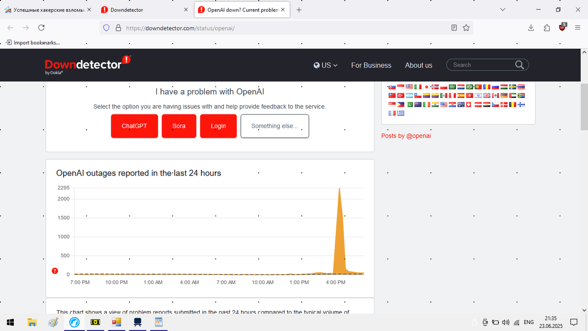The height and width of the screenshot is (331, 588).
Task: Open a new browser tab
Action: [299, 10]
